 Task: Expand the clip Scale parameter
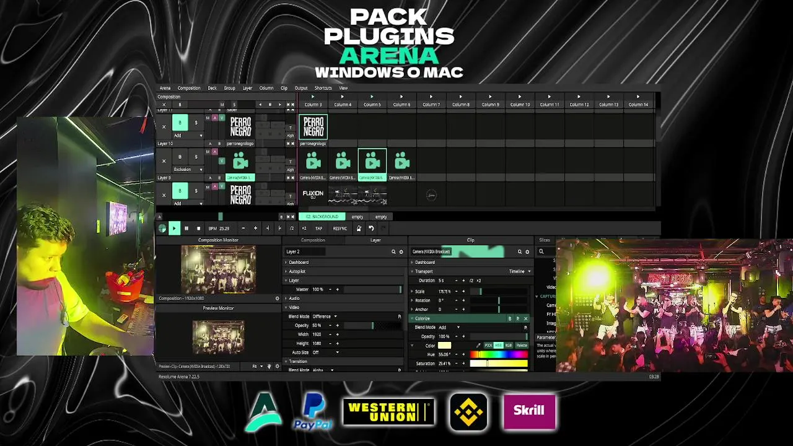click(413, 291)
